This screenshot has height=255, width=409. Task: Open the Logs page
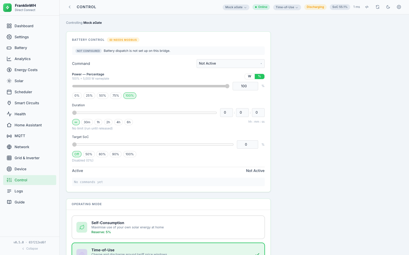[x=30, y=191]
